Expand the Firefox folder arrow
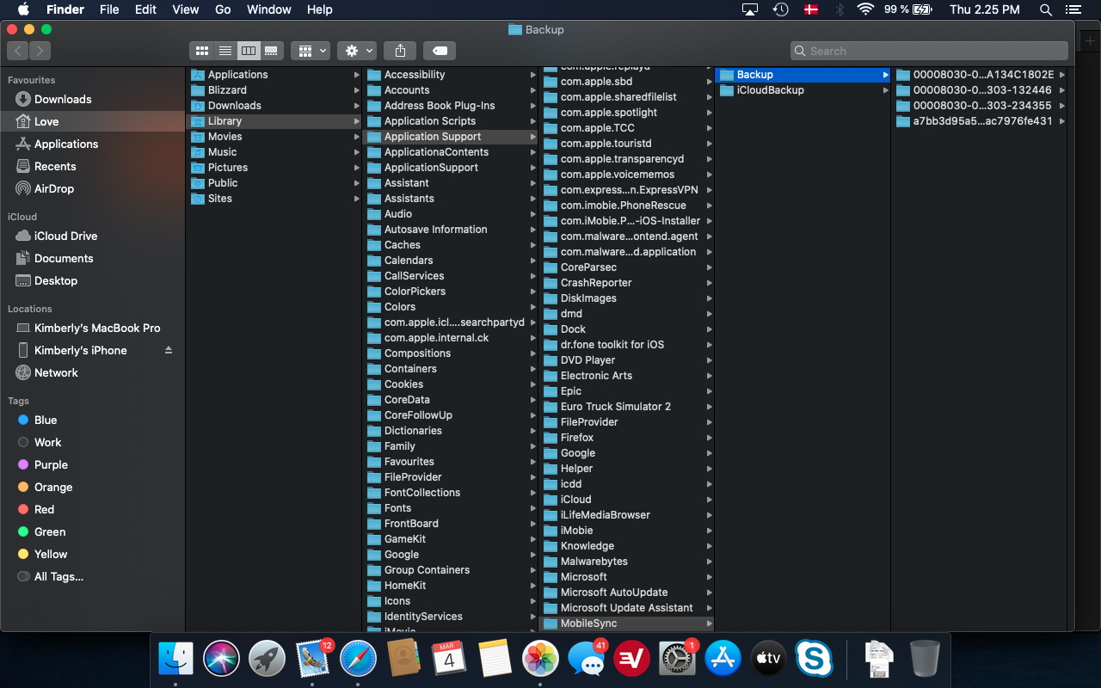Image resolution: width=1101 pixels, height=688 pixels. point(709,438)
